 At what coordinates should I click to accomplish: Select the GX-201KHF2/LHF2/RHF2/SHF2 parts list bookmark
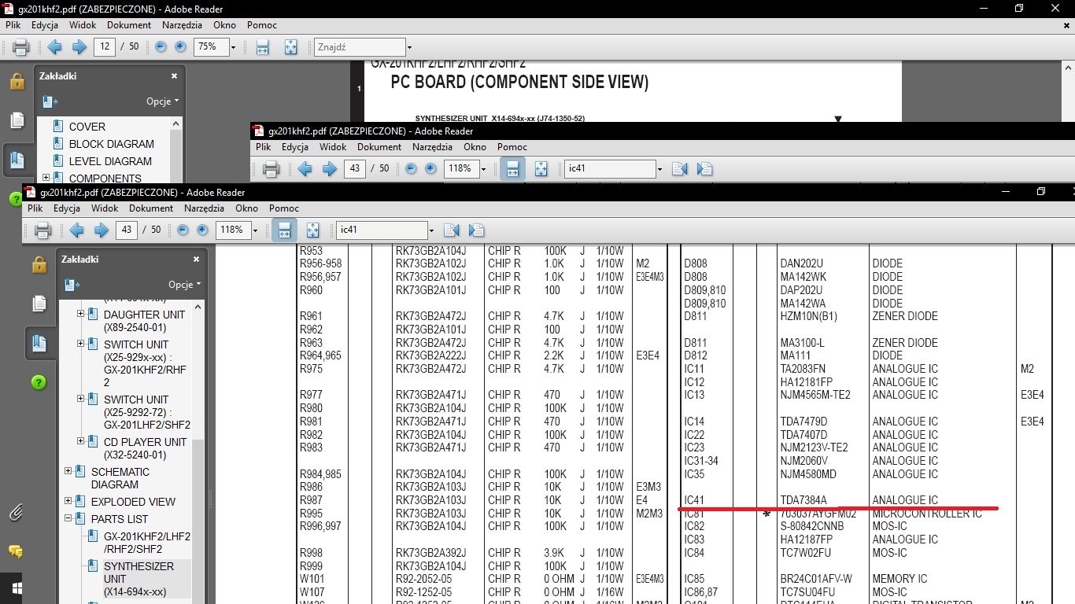(147, 543)
